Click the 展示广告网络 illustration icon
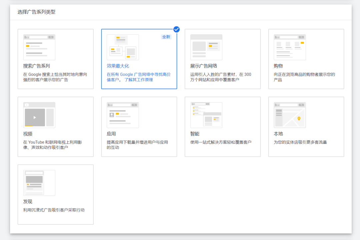The image size is (360, 240). point(206,47)
